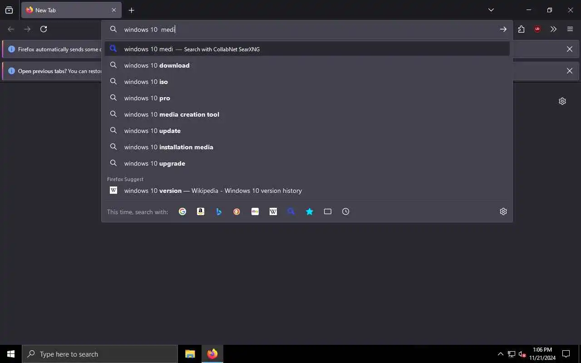The width and height of the screenshot is (581, 363).
Task: Search this time with Bing
Action: coord(219,211)
